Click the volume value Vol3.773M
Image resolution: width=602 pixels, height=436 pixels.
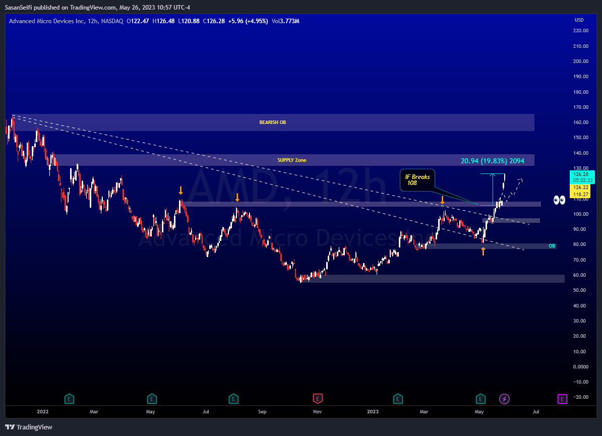285,21
